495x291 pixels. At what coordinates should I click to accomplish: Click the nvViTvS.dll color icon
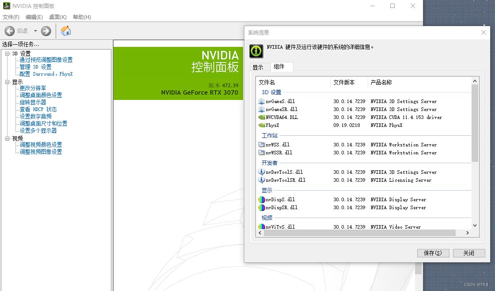(x=261, y=226)
